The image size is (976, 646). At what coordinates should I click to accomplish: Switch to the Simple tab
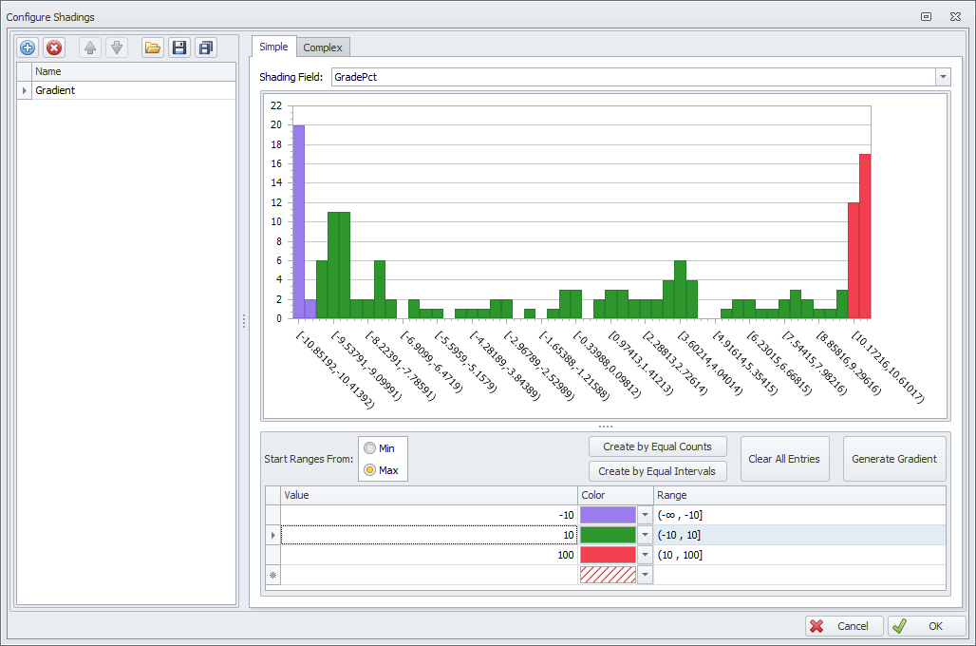(273, 47)
